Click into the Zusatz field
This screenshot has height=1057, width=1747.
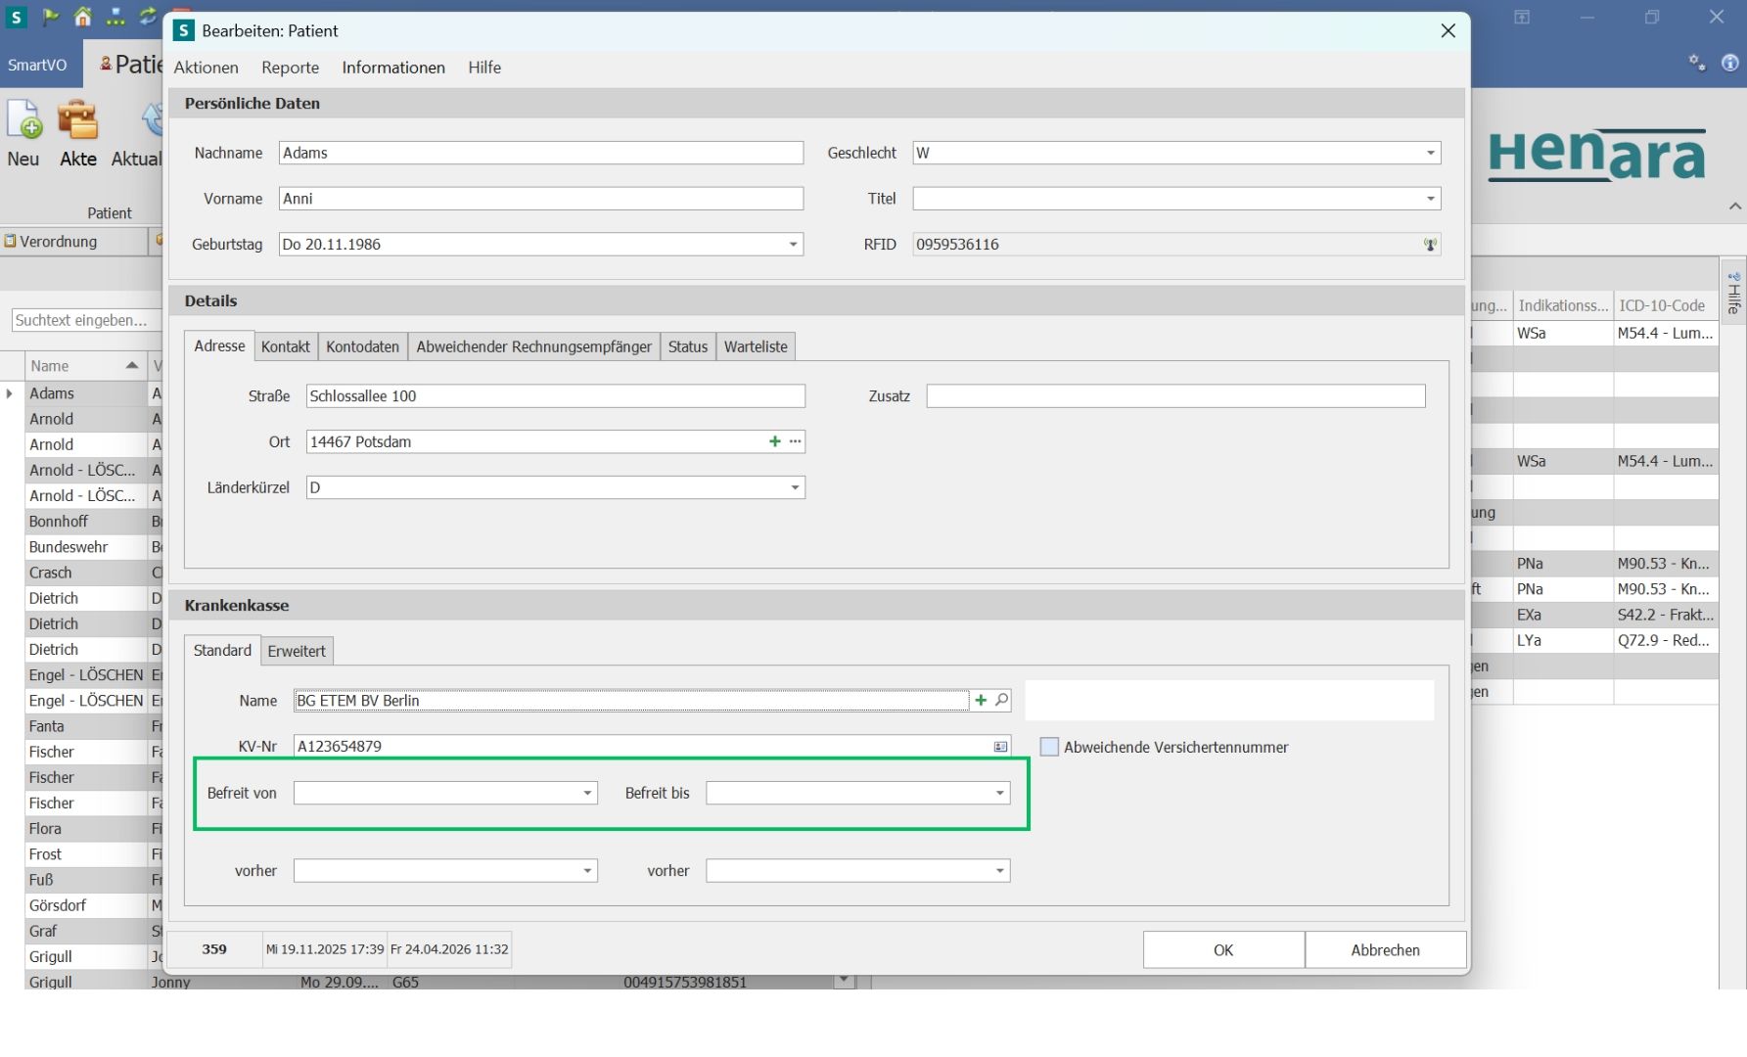1175,396
